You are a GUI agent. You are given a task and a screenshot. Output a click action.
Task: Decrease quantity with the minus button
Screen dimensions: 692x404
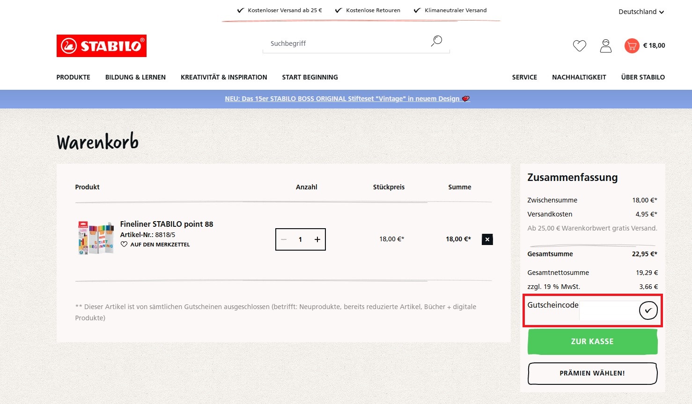284,239
